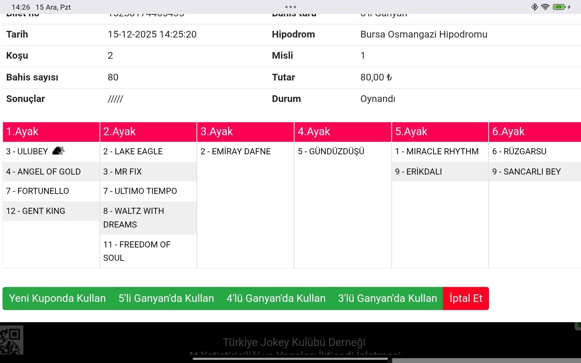Tap the three-dot multitasking indicator
581x363 pixels.
pyautogui.click(x=290, y=7)
